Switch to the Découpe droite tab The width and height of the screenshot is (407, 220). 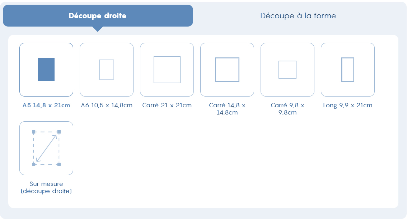pos(98,15)
